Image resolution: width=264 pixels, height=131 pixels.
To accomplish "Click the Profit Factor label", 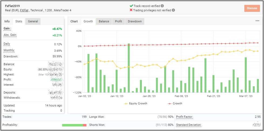I will pyautogui.click(x=184, y=117).
